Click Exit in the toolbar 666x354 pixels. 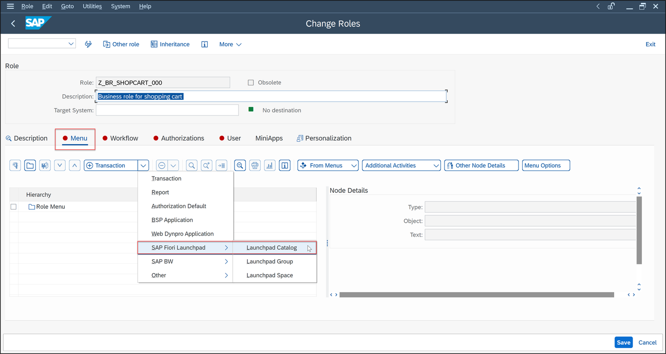[650, 44]
